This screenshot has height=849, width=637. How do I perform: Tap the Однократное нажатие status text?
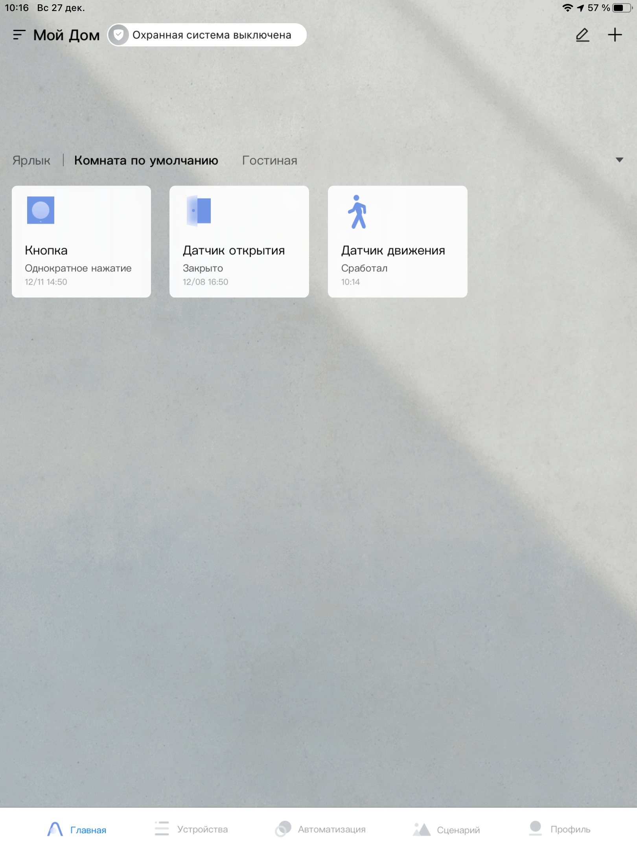pos(78,268)
